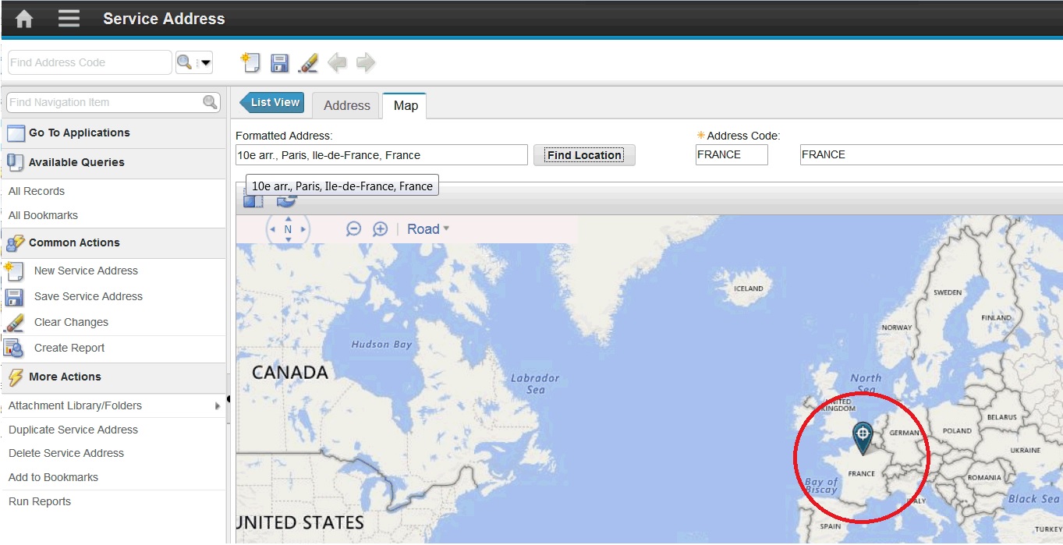Image resolution: width=1063 pixels, height=545 pixels.
Task: Select the Go To Applications sidebar icon
Action: point(15,133)
